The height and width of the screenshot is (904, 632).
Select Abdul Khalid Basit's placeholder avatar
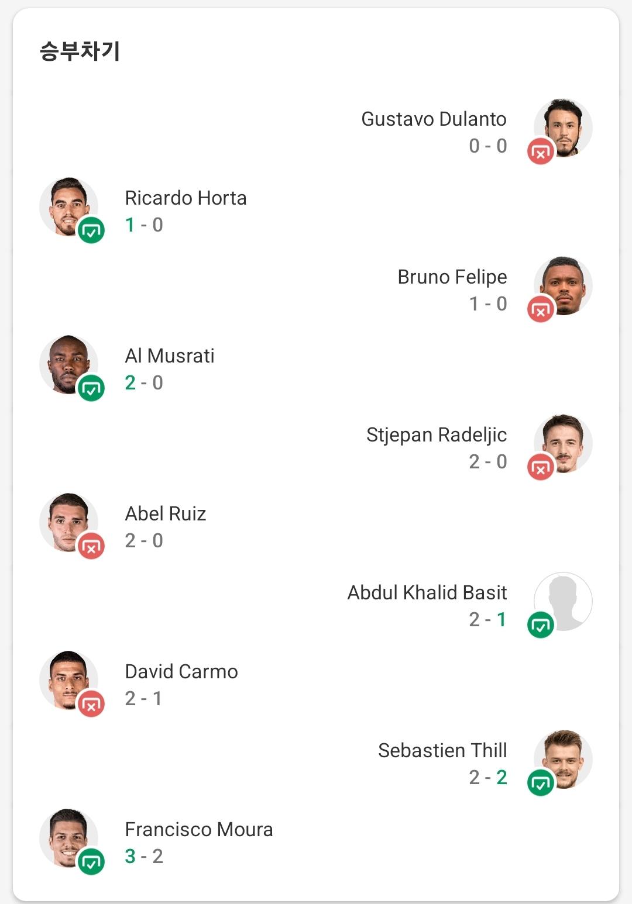coord(563,601)
